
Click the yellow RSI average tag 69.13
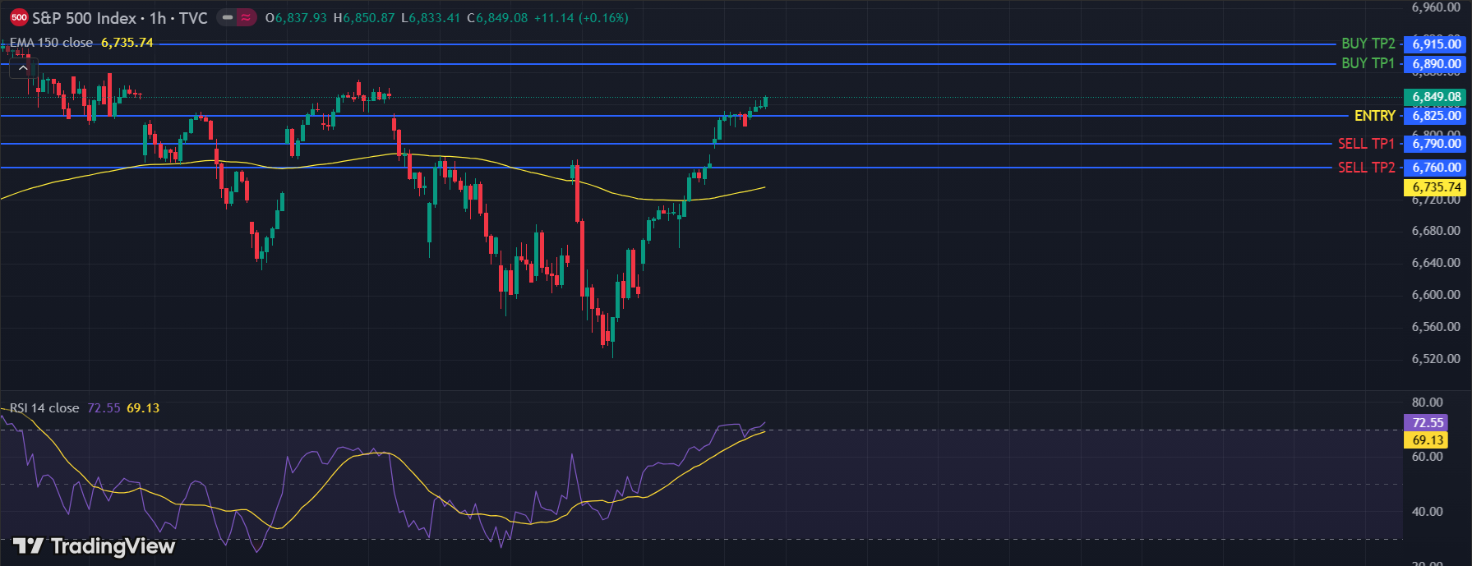[1427, 440]
